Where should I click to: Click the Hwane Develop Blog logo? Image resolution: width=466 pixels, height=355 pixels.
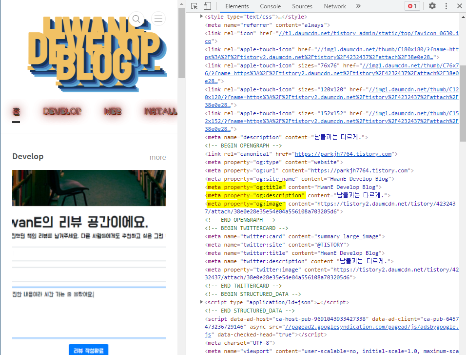[97, 54]
